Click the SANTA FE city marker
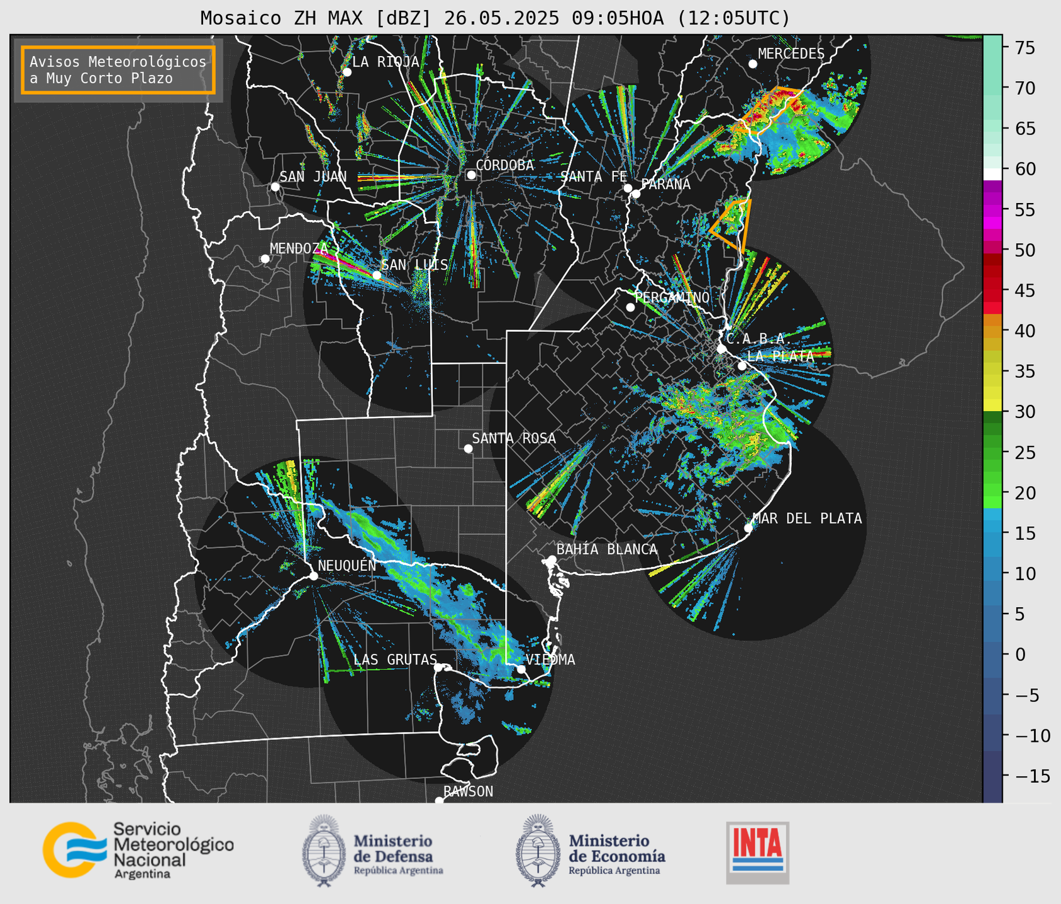 click(x=628, y=188)
